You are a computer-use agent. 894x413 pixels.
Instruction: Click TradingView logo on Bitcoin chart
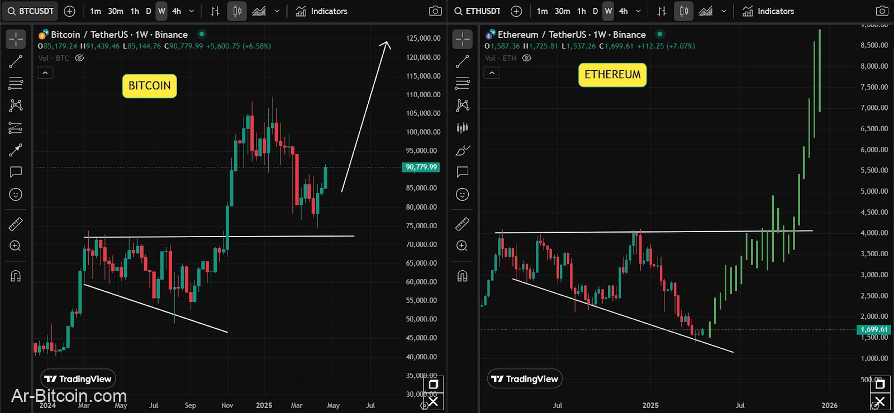[78, 379]
